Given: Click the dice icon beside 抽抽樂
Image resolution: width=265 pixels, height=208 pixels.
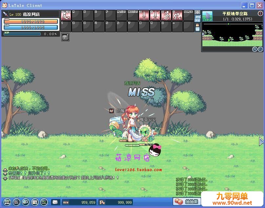Looking at the screenshot, I should click(178, 201).
